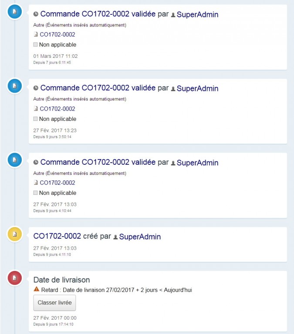294x334 pixels.
Task: Click the red timeline circle beside Date de livraison
Action: tap(15, 278)
